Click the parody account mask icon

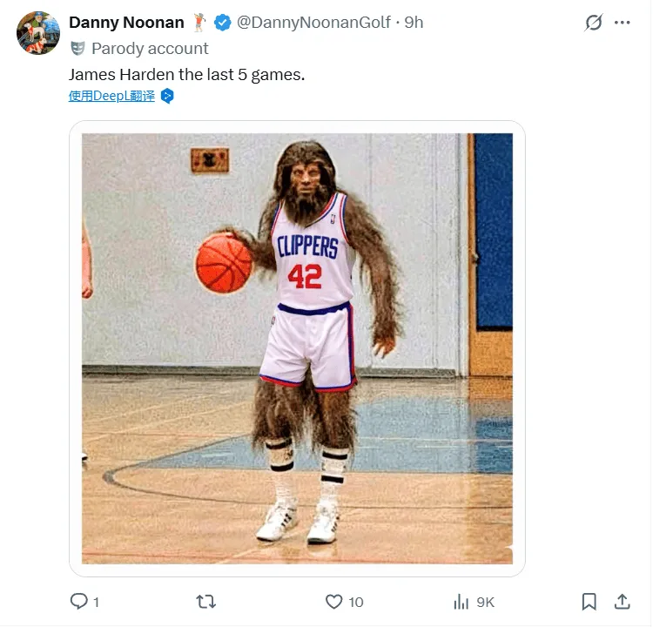point(78,49)
